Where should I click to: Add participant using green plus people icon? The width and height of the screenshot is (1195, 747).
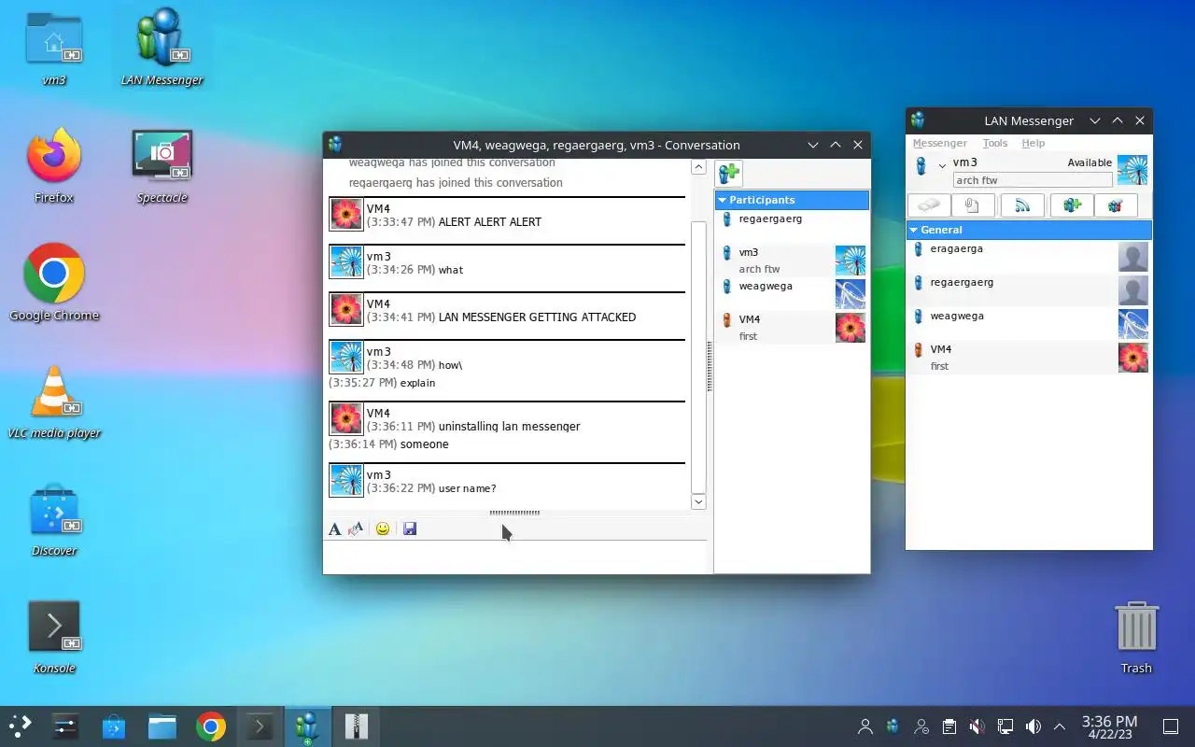[729, 174]
